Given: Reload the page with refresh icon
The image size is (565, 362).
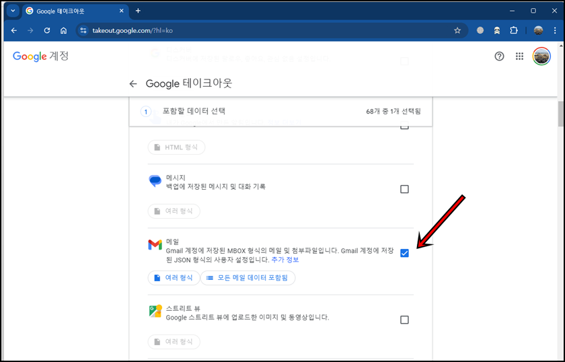Looking at the screenshot, I should point(47,31).
